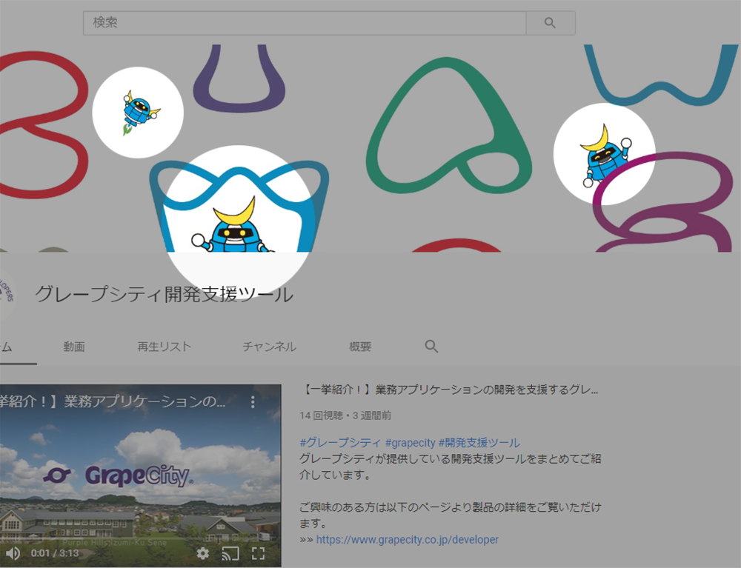Click the video title 【一挙紹介！】業務アプリケーション link
The width and height of the screenshot is (741, 568).
pos(450,390)
